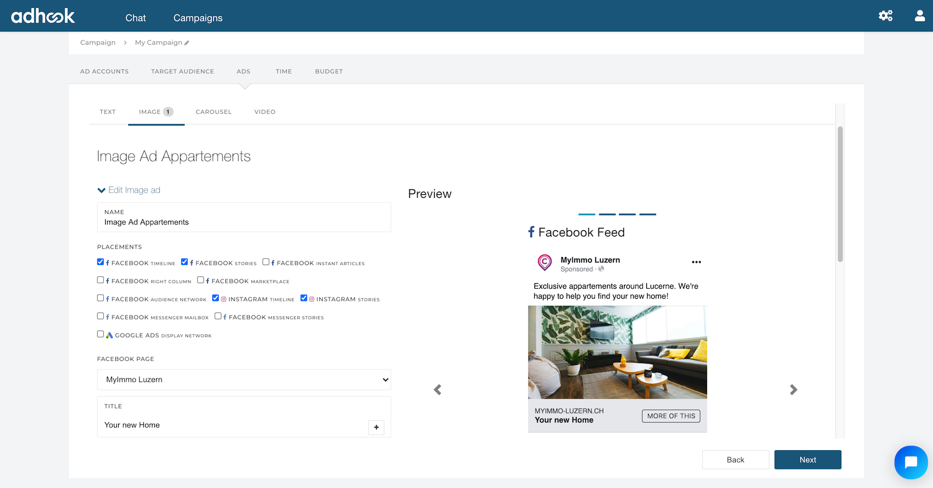This screenshot has height=488, width=933.
Task: Go to the Ad Accounts step
Action: (104, 72)
